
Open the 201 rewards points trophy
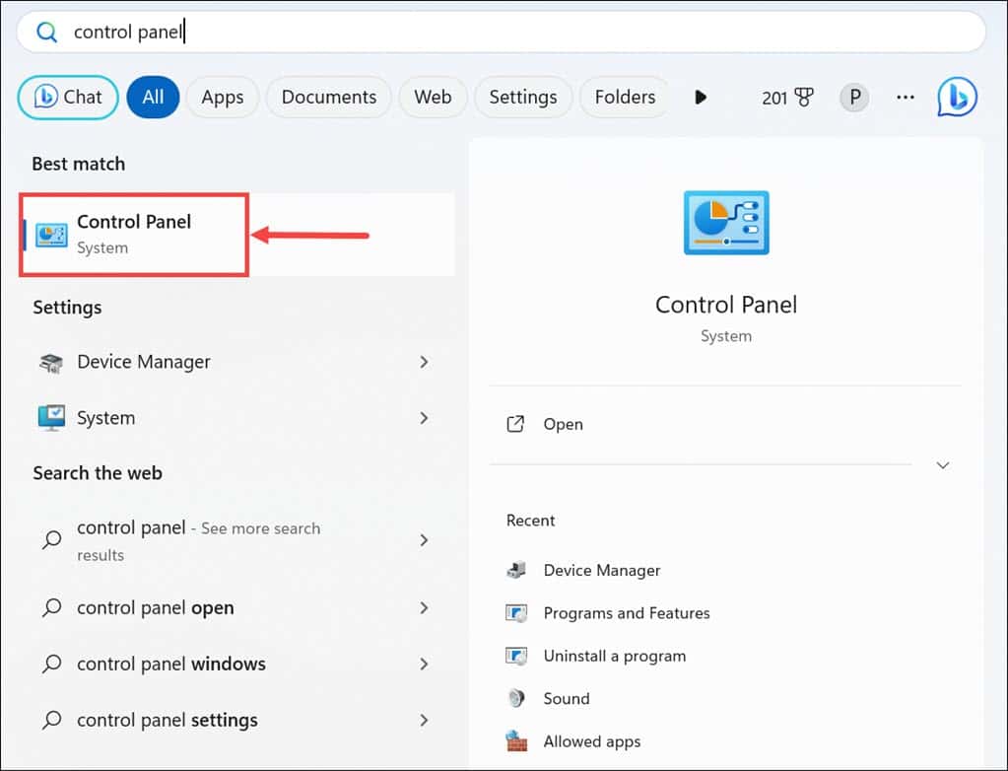point(787,98)
